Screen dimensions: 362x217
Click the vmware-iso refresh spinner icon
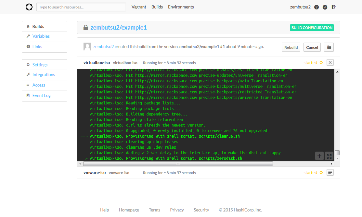[x=321, y=173]
